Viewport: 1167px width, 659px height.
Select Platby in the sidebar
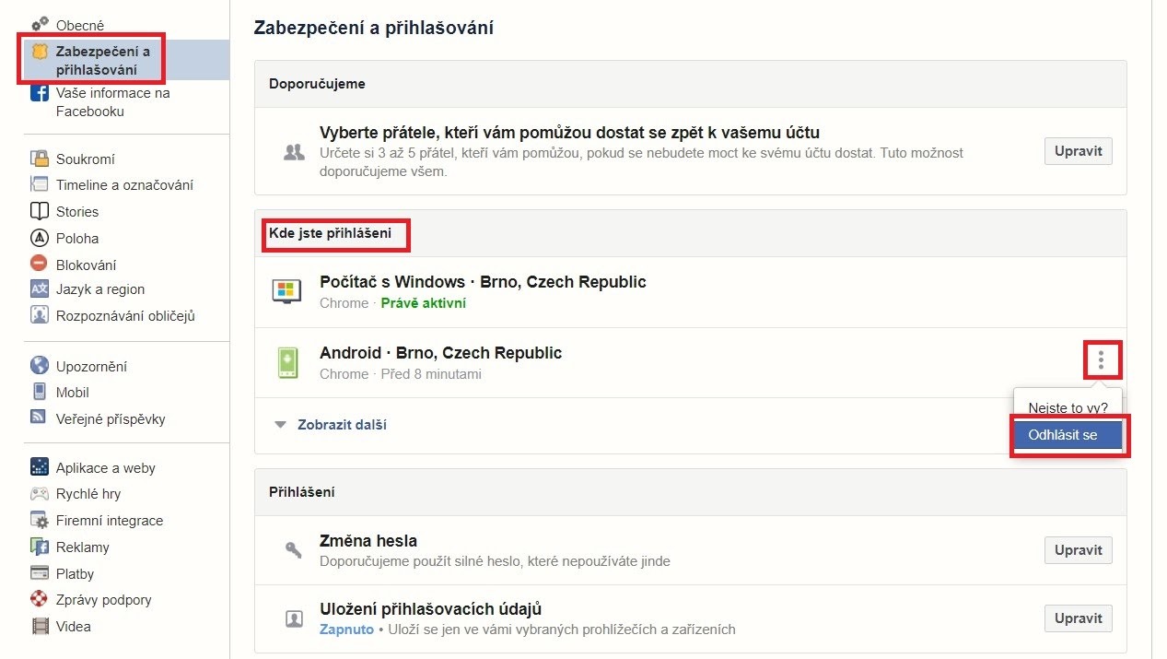[75, 573]
